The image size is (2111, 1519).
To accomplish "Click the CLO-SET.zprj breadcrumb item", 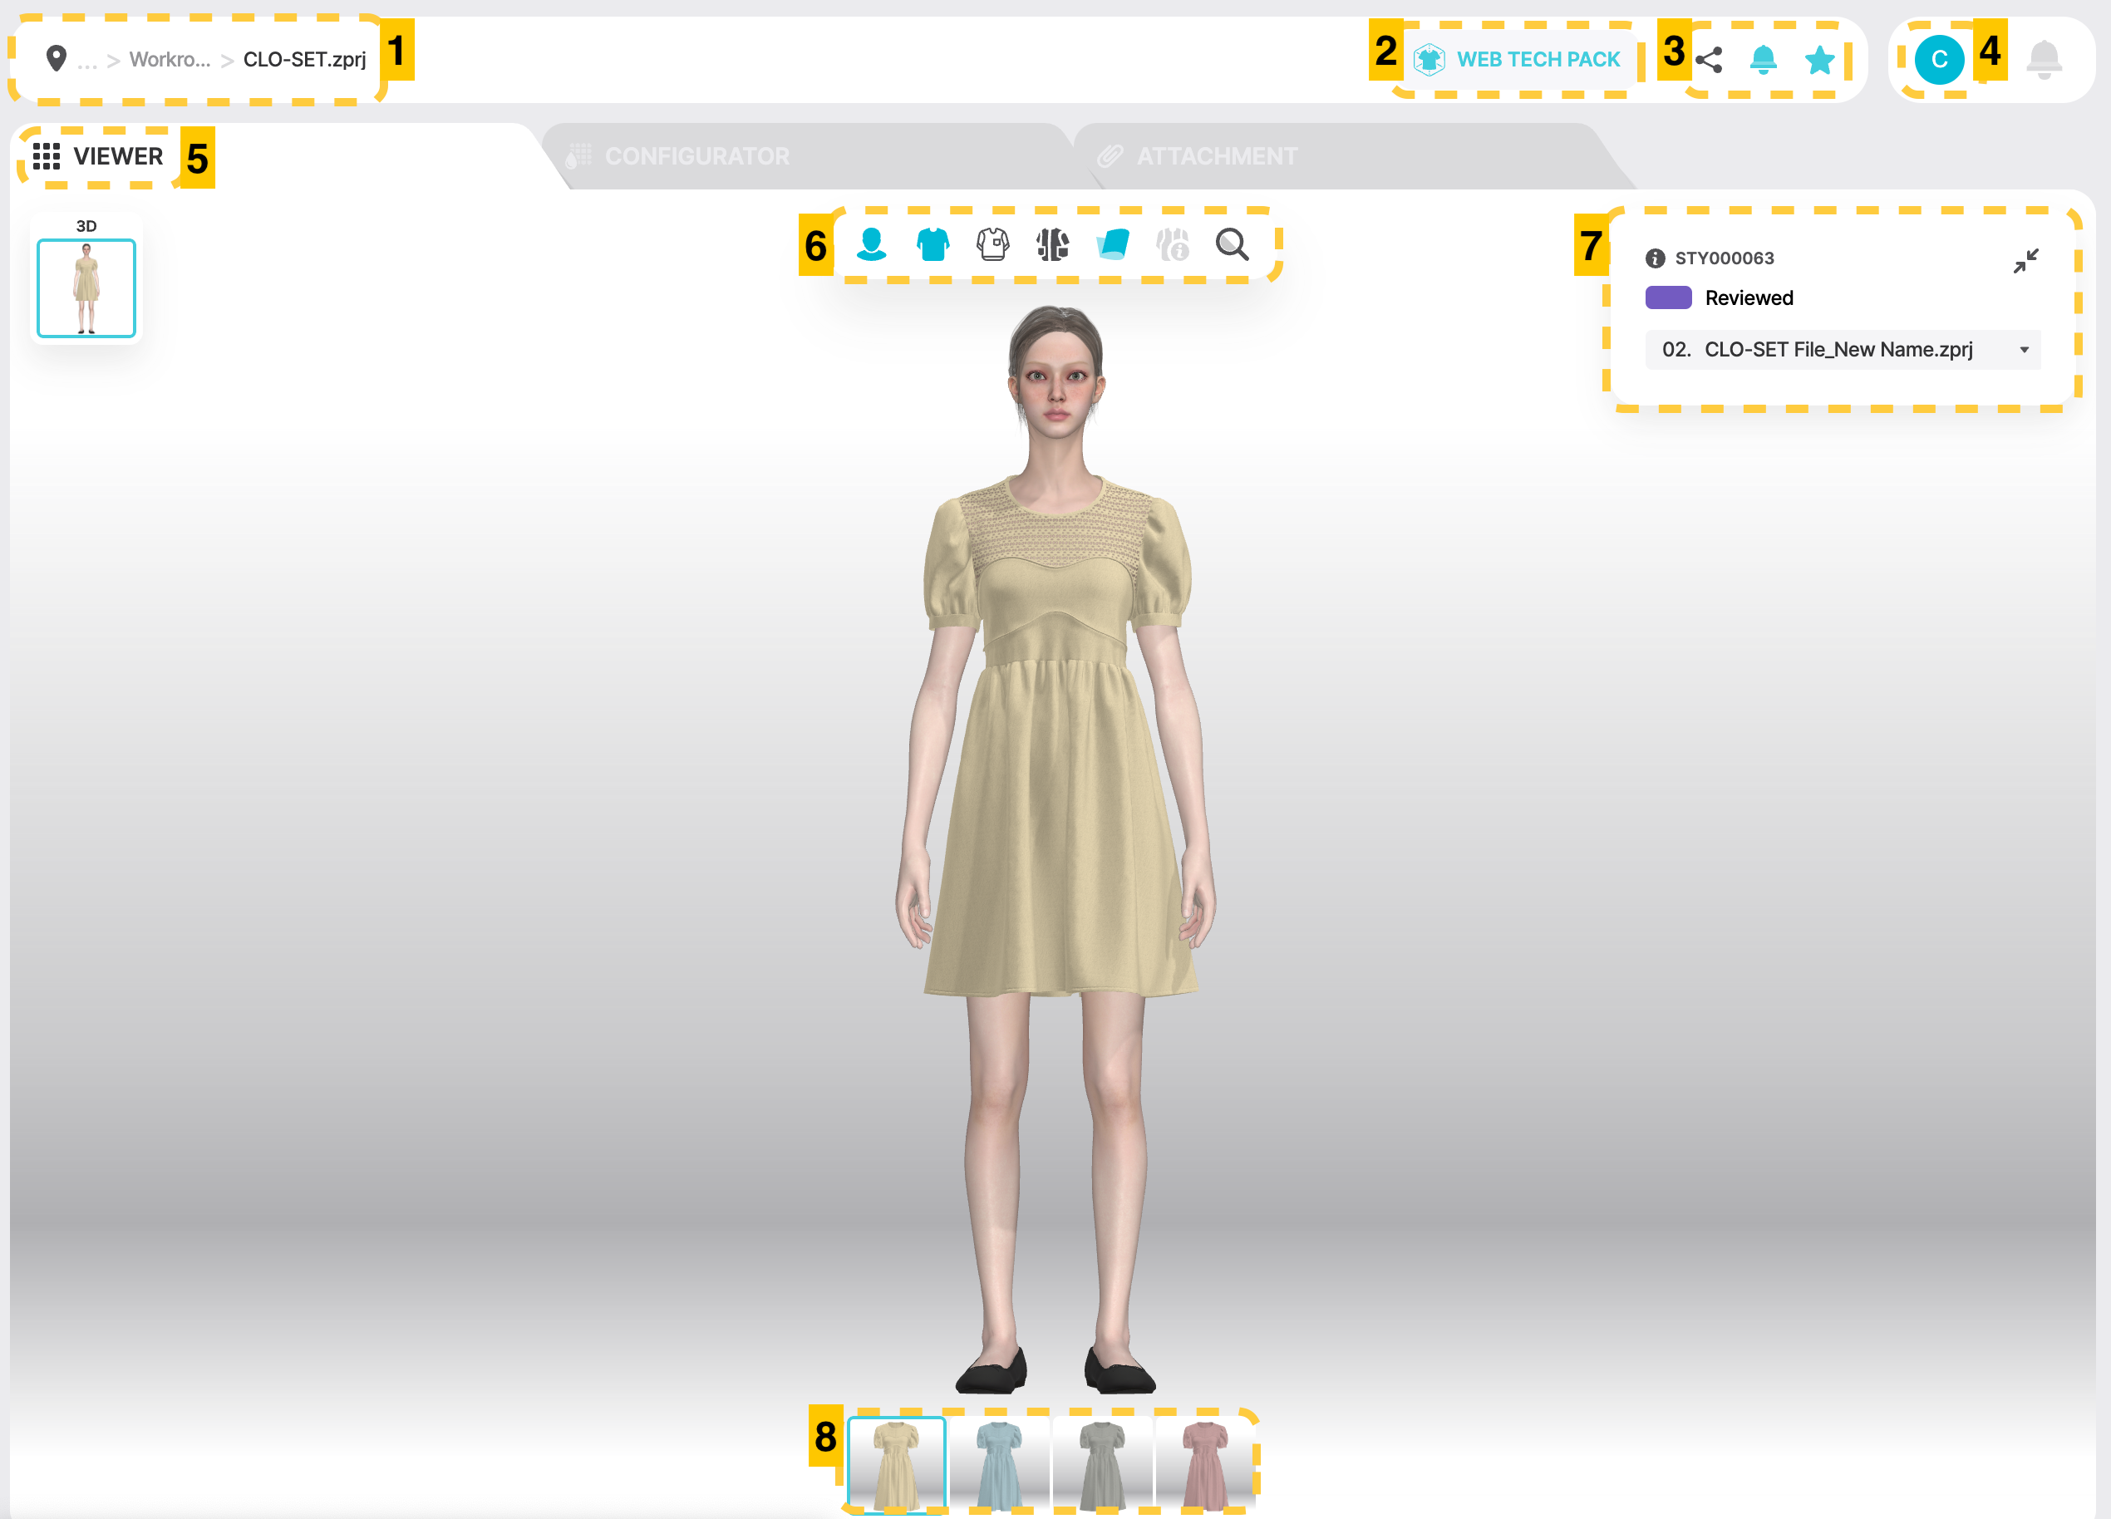I will point(304,60).
